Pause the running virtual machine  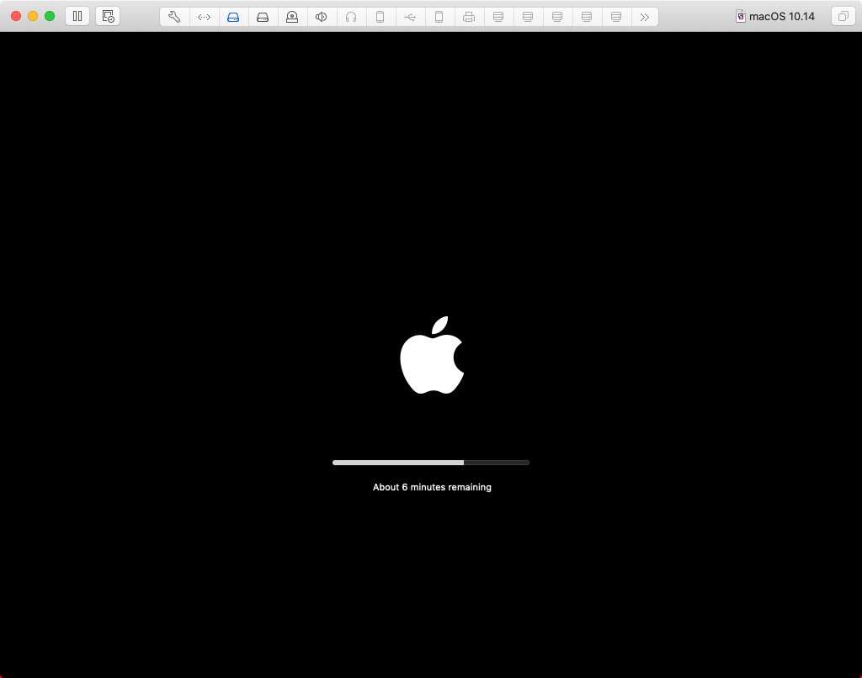[77, 15]
